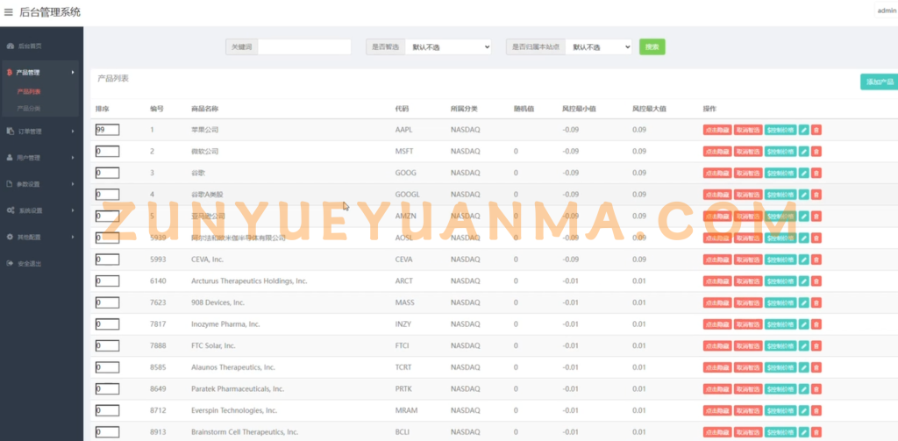Click the dashboard icon beside 后台首页
This screenshot has width=898, height=441.
(x=10, y=46)
